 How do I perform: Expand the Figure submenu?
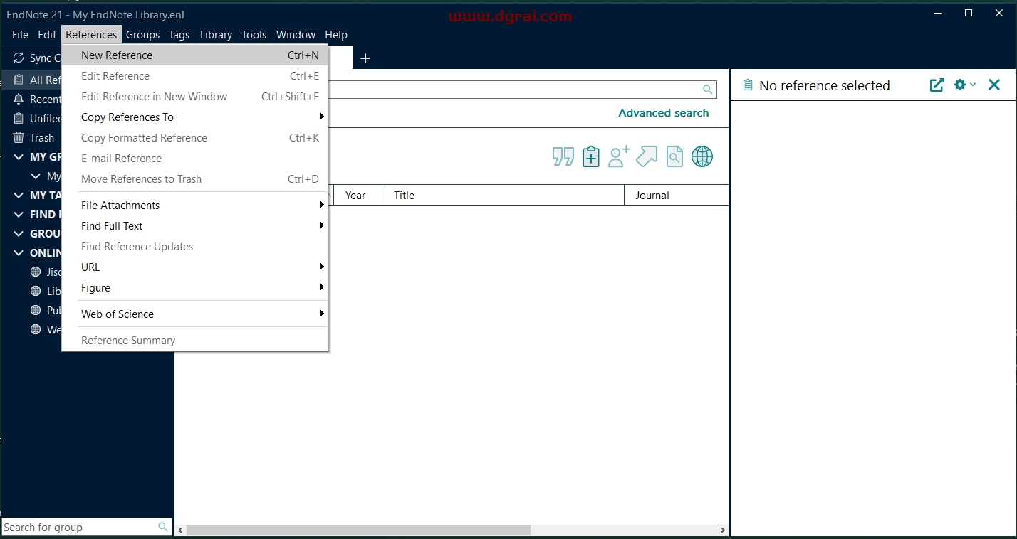(194, 287)
